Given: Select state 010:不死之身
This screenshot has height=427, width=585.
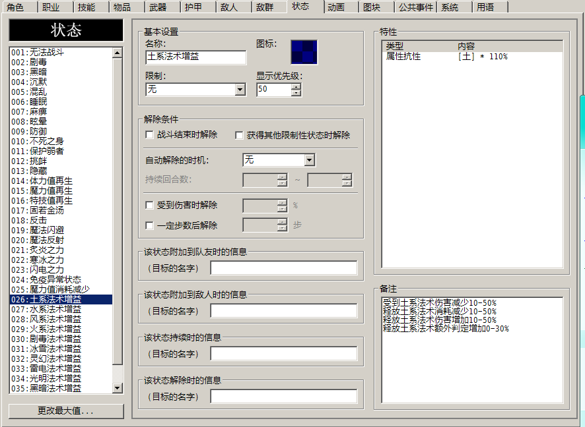Looking at the screenshot, I should [x=61, y=142].
